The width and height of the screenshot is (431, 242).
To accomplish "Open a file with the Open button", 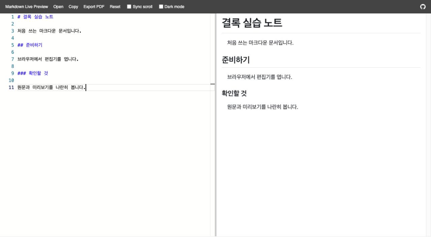I will 58,7.
